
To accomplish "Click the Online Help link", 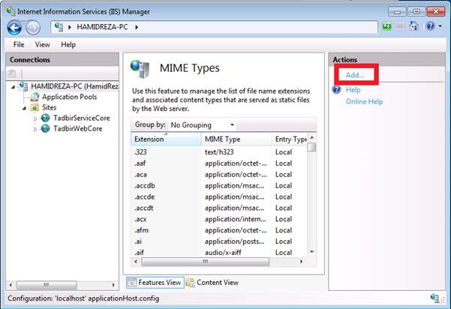I will (x=364, y=102).
